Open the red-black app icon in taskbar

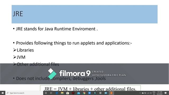tap(73, 93)
